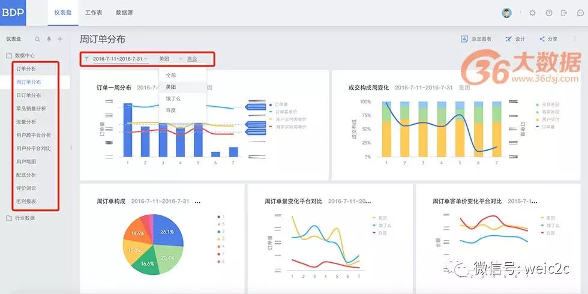588x294 pixels.
Task: Expand the 行业数据 folder label
Action: click(25, 218)
